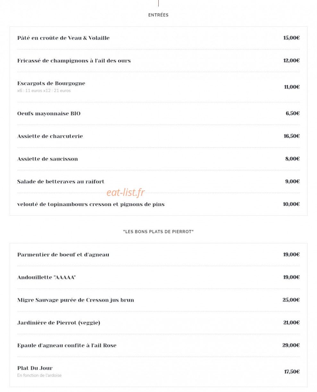Click the Escargots de Bourgogne dish title
Image resolution: width=317 pixels, height=392 pixels.
51,83
